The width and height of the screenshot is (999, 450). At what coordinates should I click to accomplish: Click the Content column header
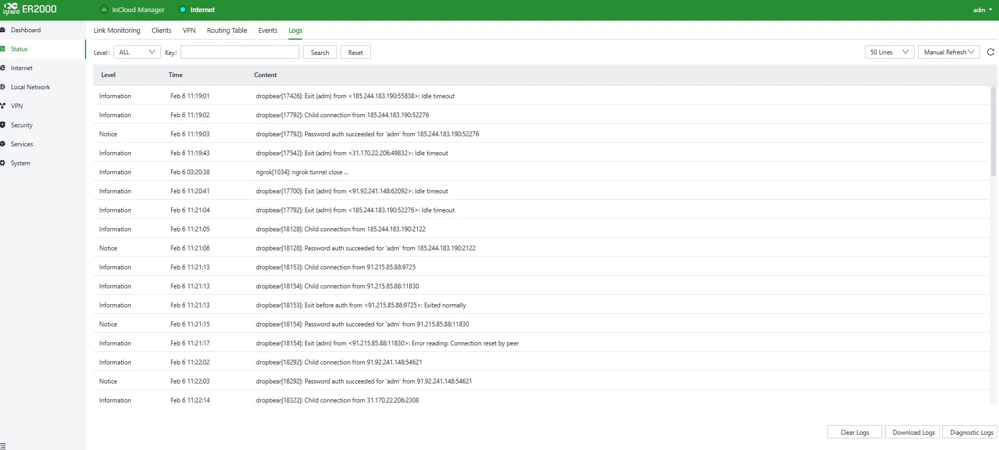point(266,75)
